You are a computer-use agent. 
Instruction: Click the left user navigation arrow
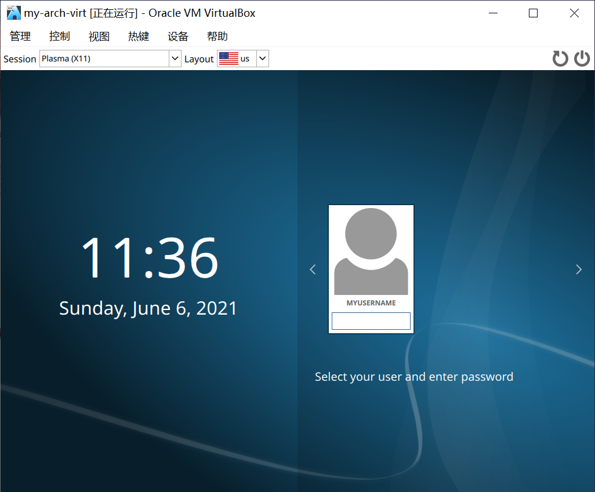pyautogui.click(x=312, y=269)
